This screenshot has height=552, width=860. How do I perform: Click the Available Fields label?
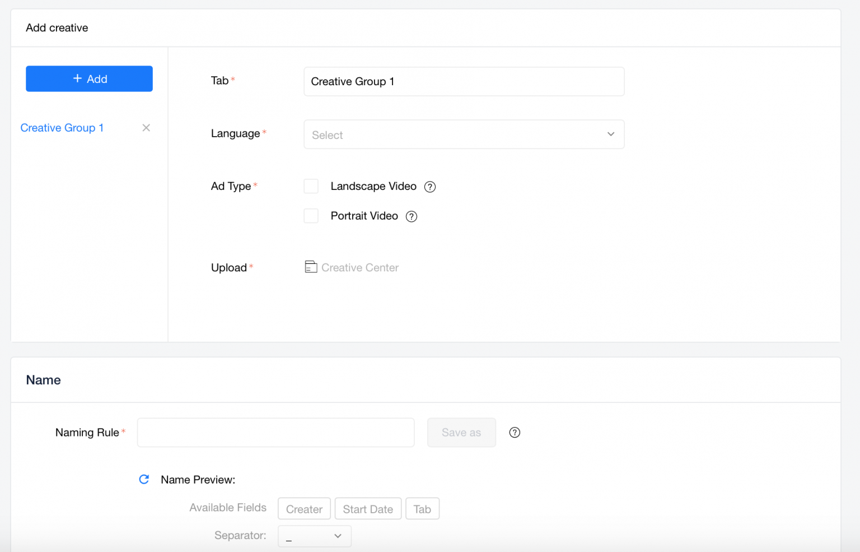pos(228,507)
